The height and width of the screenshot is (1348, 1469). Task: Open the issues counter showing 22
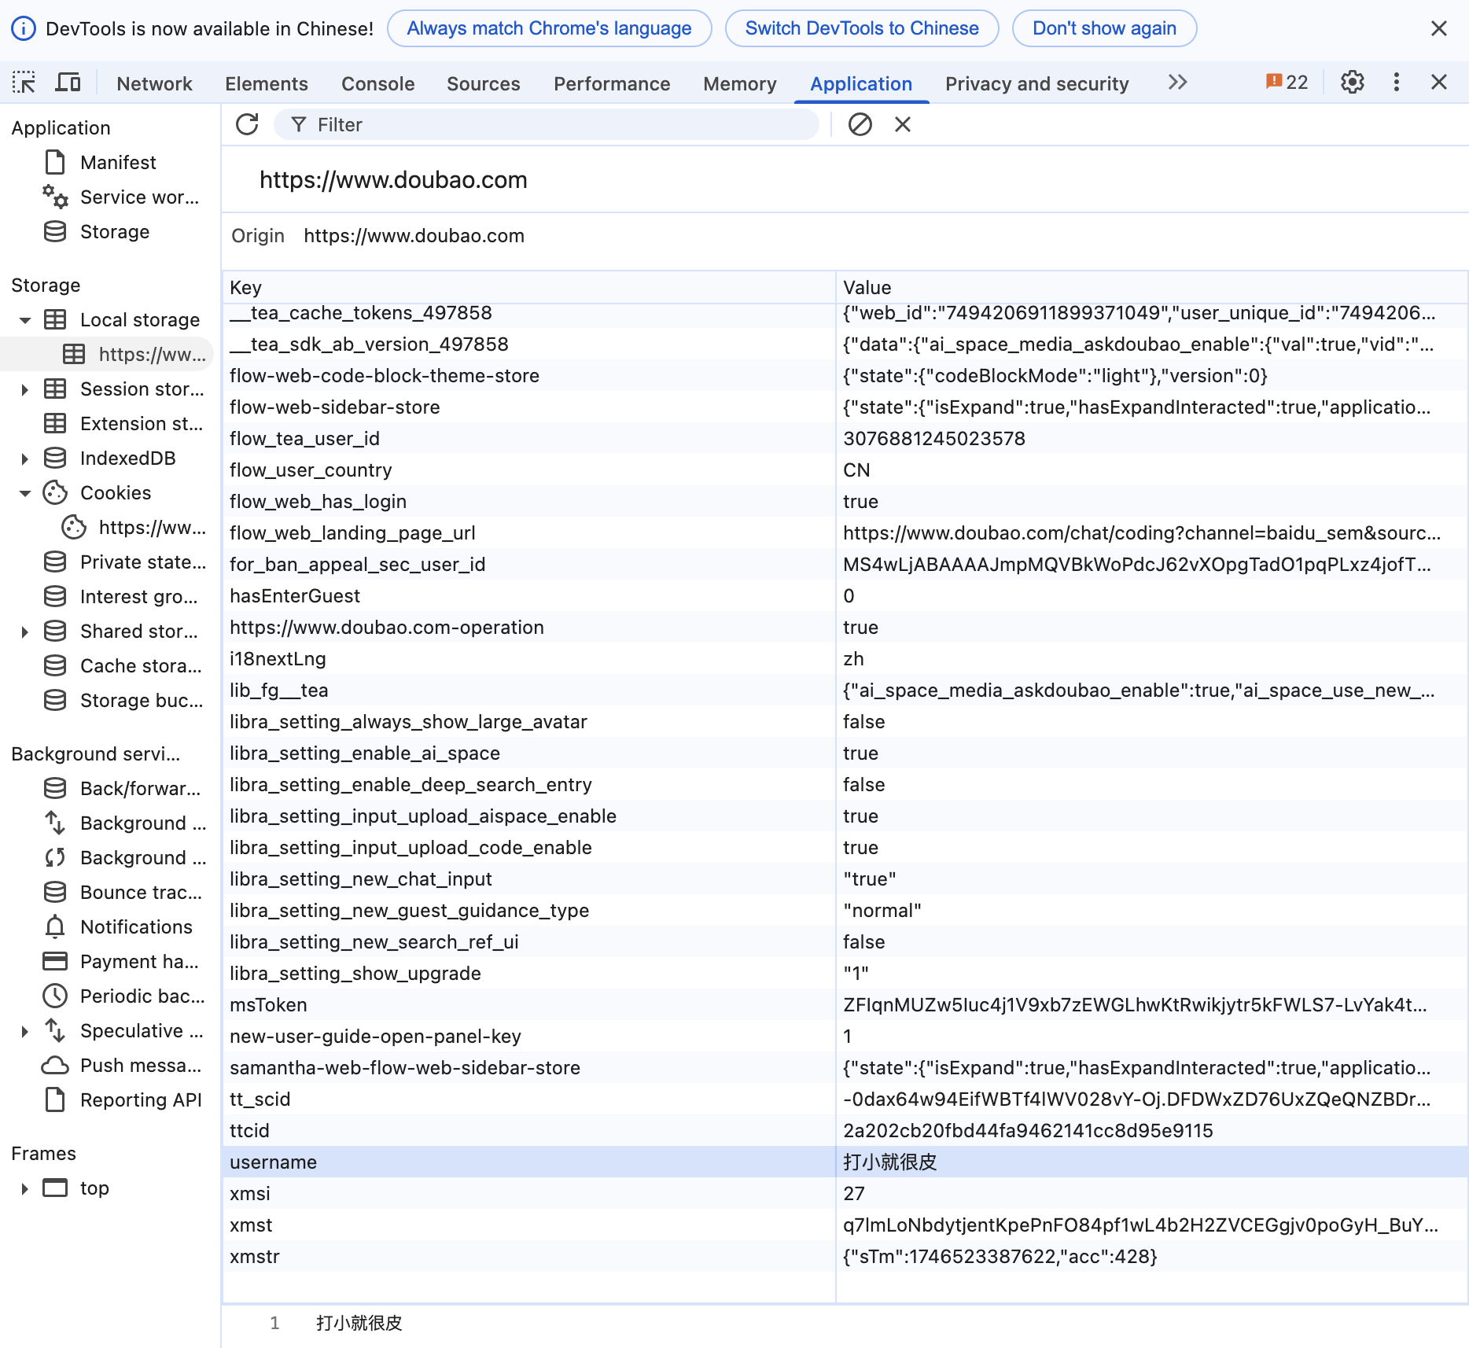click(x=1287, y=83)
